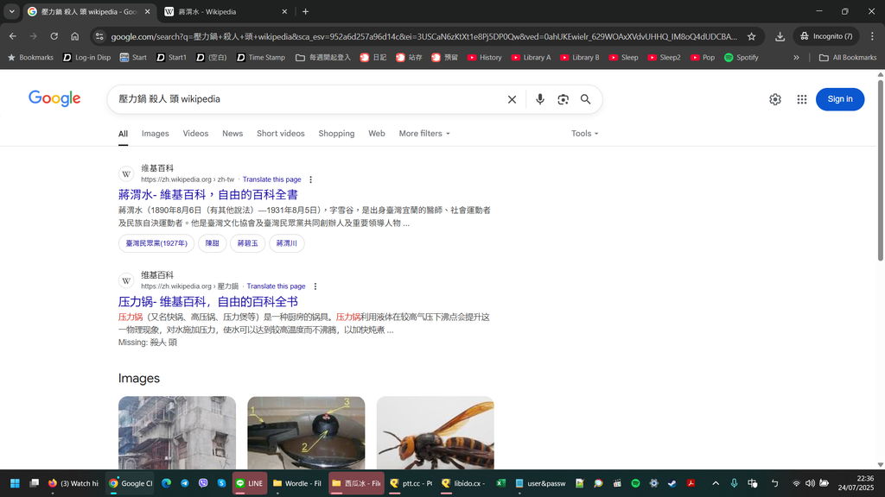Viewport: 885px width, 497px height.
Task: Open more options for 蔣渭水 result
Action: pos(311,179)
